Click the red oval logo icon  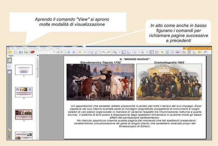pyautogui.click(x=32, y=52)
